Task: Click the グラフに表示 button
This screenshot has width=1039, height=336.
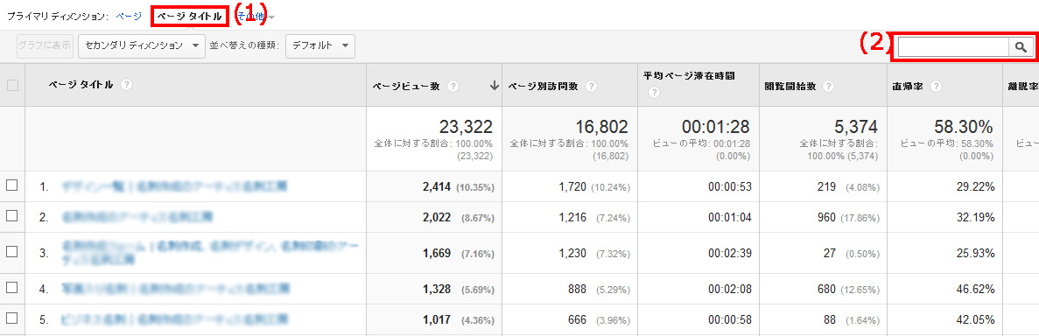Action: pos(45,45)
